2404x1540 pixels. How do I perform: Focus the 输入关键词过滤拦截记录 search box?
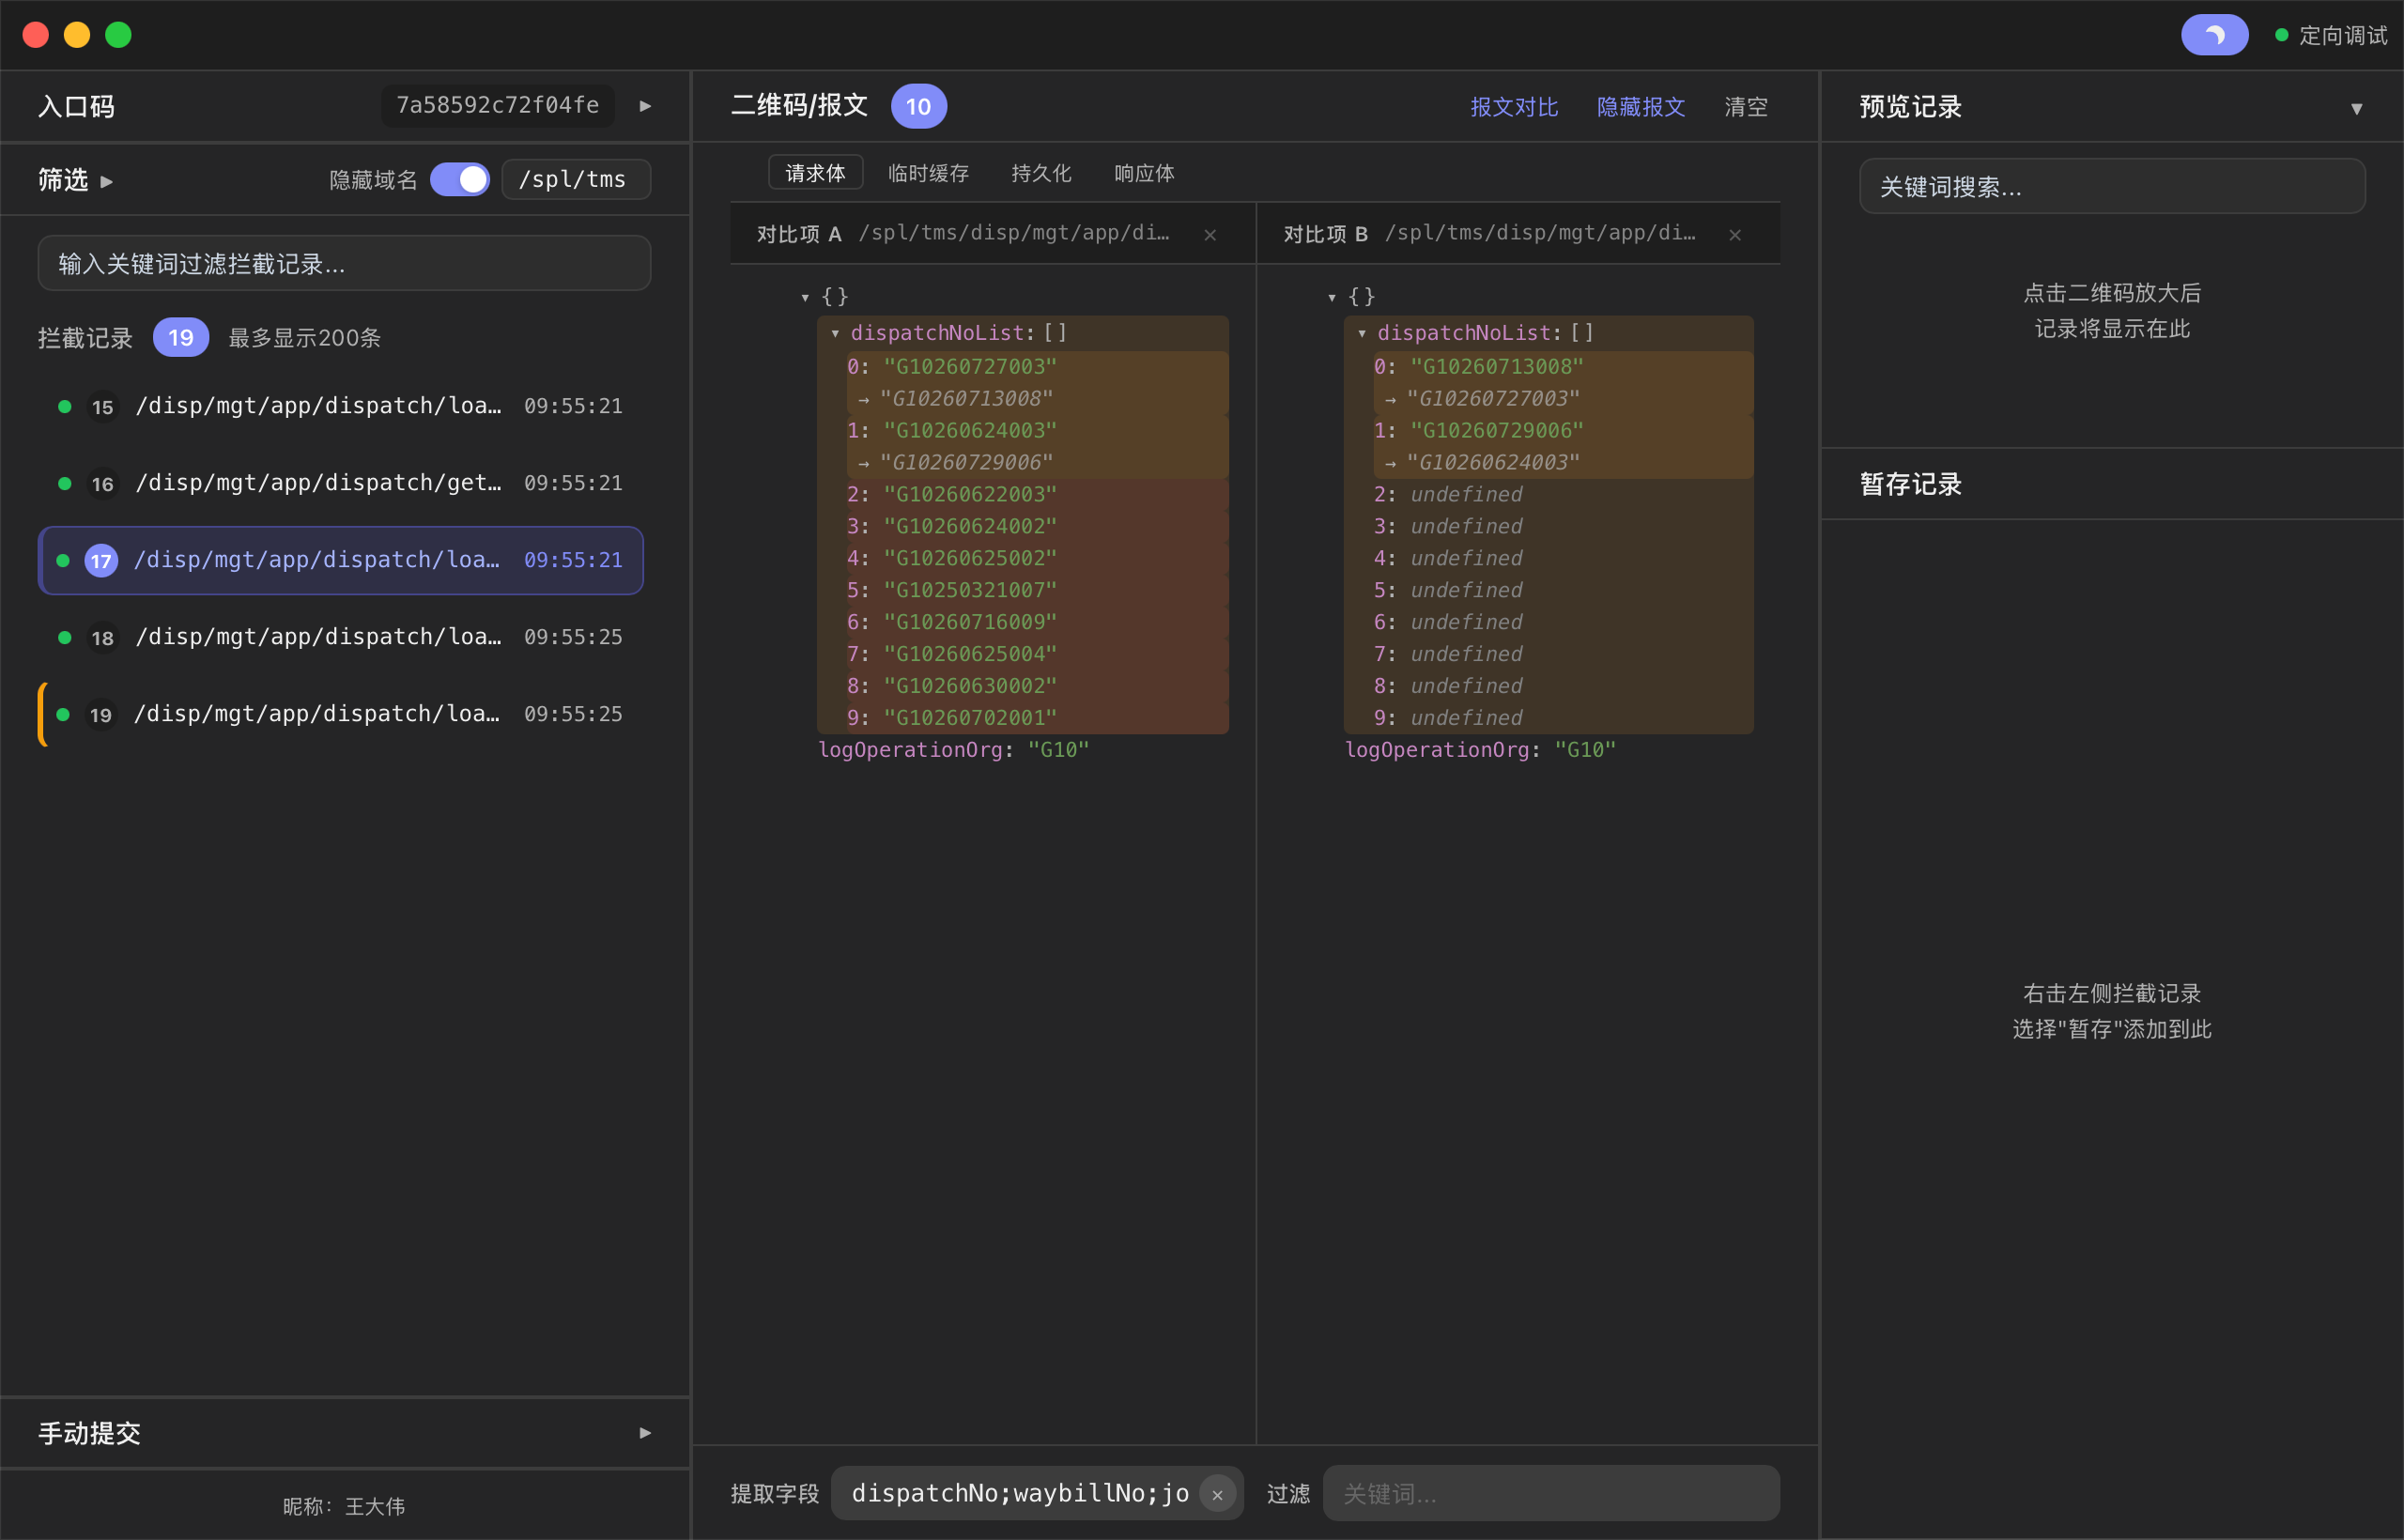point(344,263)
